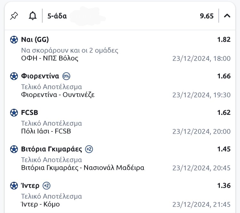
Task: Click the soccer ball icon beside Ίντερ
Action: 14,185
